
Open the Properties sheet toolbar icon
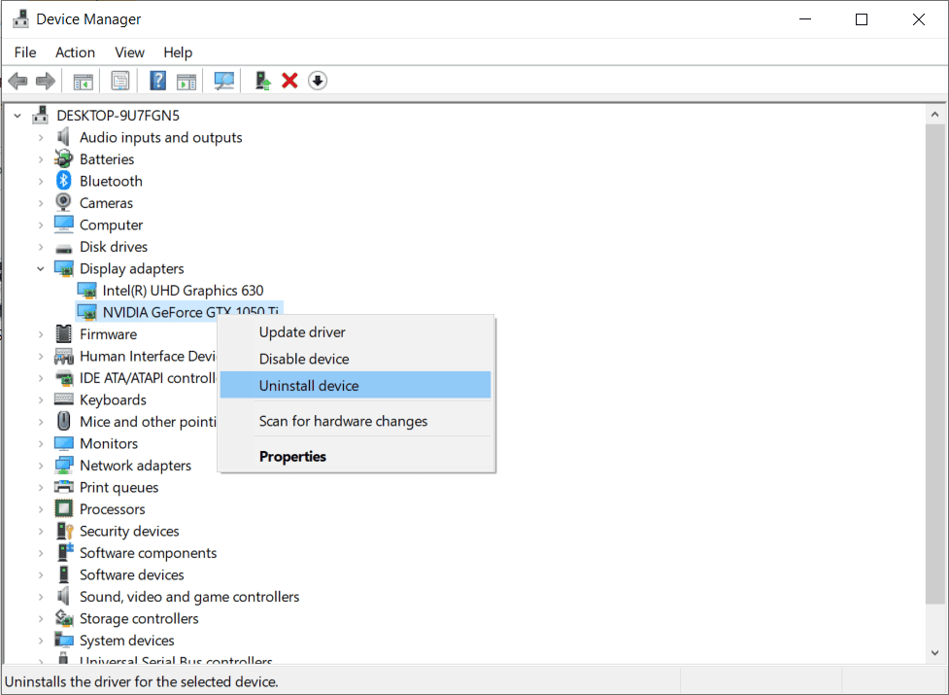[x=120, y=81]
